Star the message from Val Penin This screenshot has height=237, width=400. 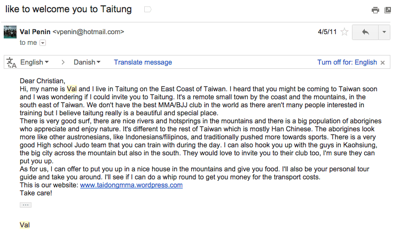tap(344, 32)
